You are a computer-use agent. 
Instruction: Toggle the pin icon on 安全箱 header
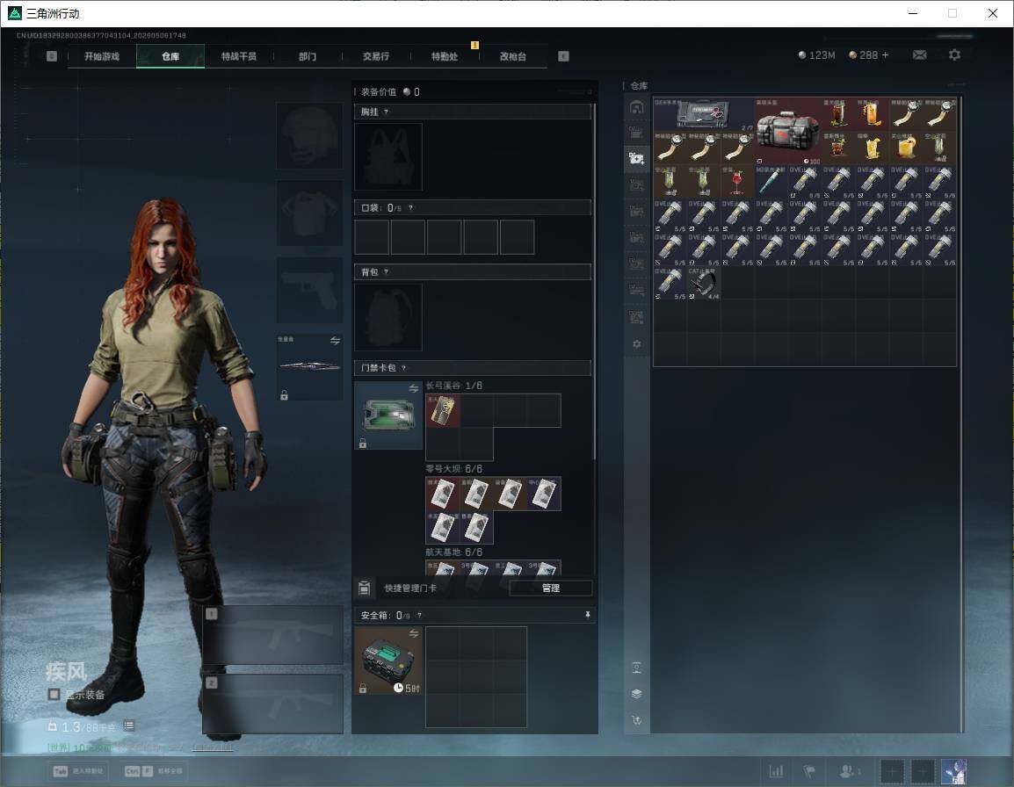point(587,615)
